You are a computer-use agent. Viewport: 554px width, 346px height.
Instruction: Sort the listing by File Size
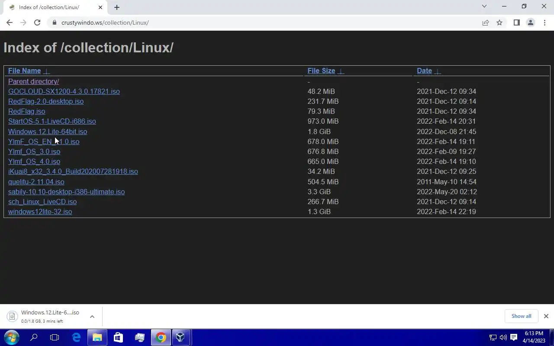[x=321, y=71]
